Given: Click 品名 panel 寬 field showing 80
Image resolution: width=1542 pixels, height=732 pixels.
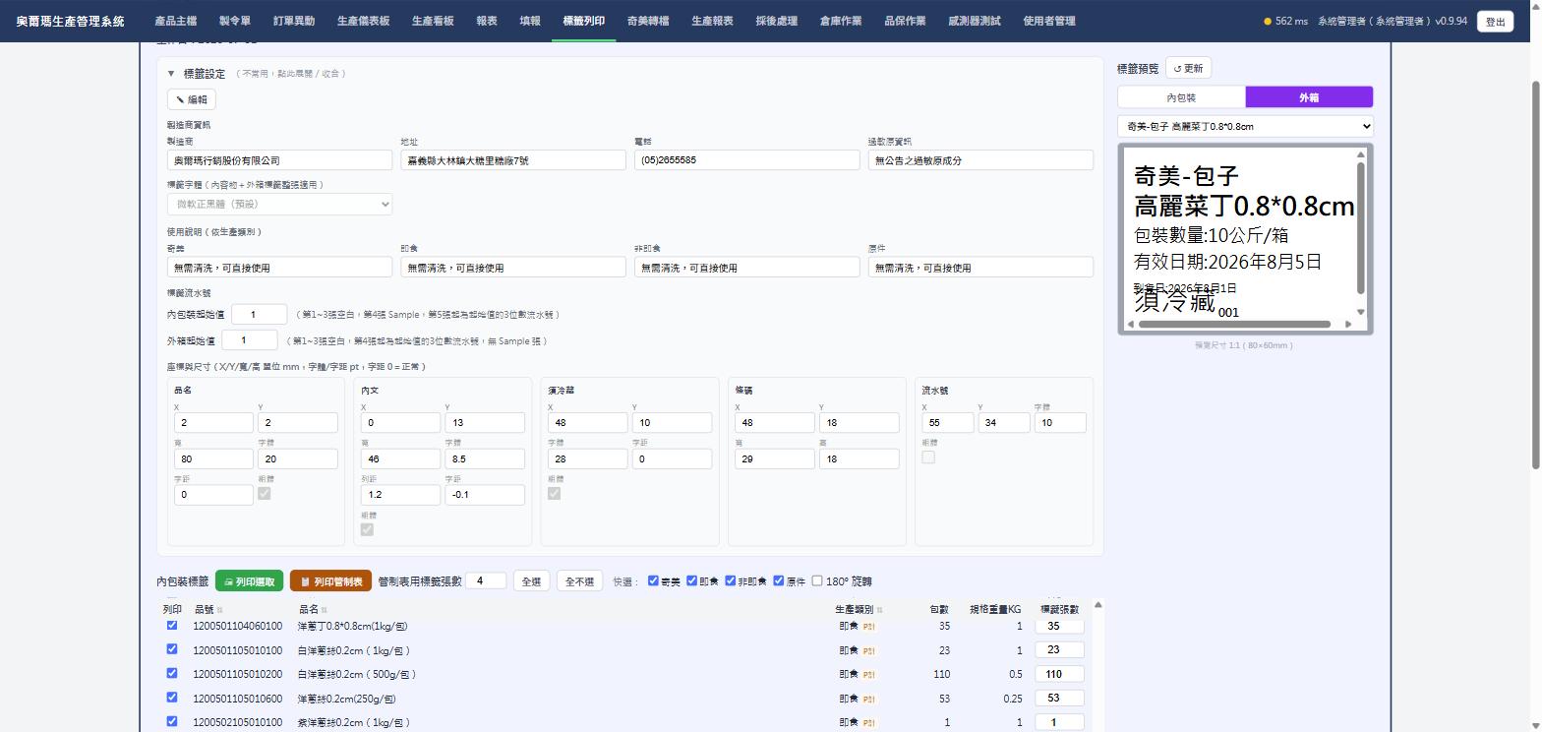Looking at the screenshot, I should (x=213, y=458).
